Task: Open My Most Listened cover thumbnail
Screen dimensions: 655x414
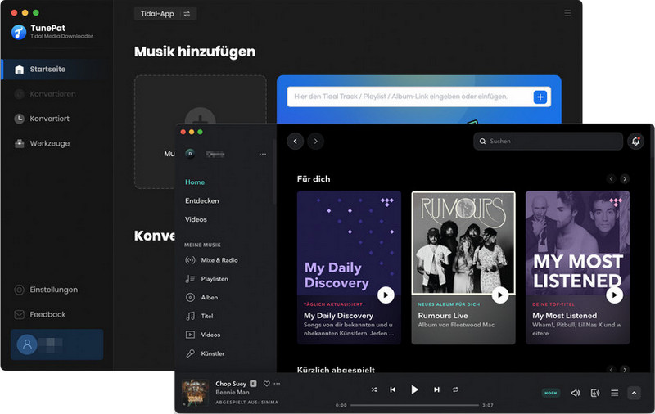Action: [578, 243]
